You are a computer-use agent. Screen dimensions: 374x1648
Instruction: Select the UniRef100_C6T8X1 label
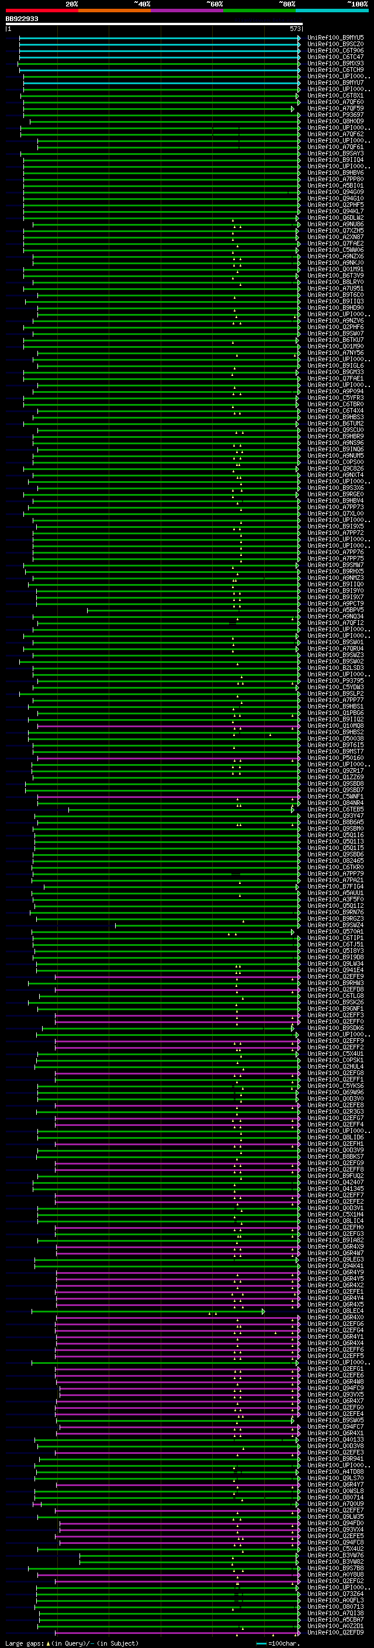[335, 95]
